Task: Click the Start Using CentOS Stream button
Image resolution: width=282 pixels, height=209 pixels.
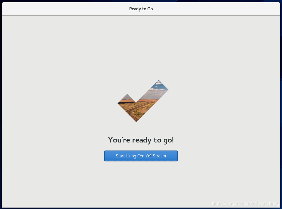Action: [x=141, y=156]
